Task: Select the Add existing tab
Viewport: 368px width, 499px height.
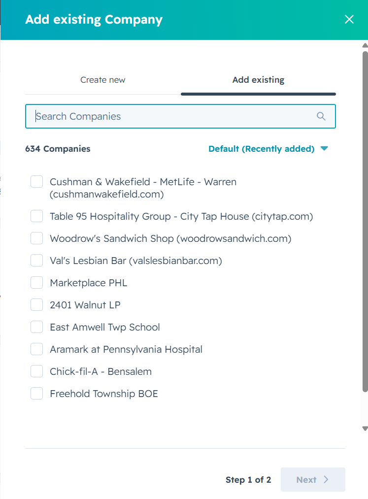Action: (x=258, y=80)
